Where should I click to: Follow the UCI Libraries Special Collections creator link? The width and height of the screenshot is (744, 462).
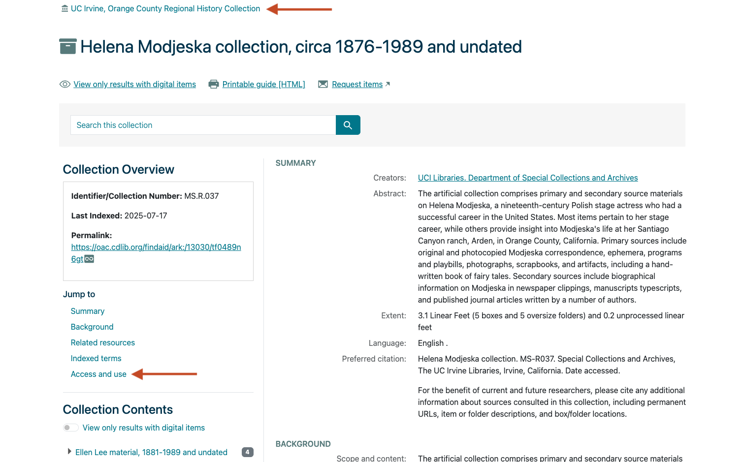coord(528,178)
